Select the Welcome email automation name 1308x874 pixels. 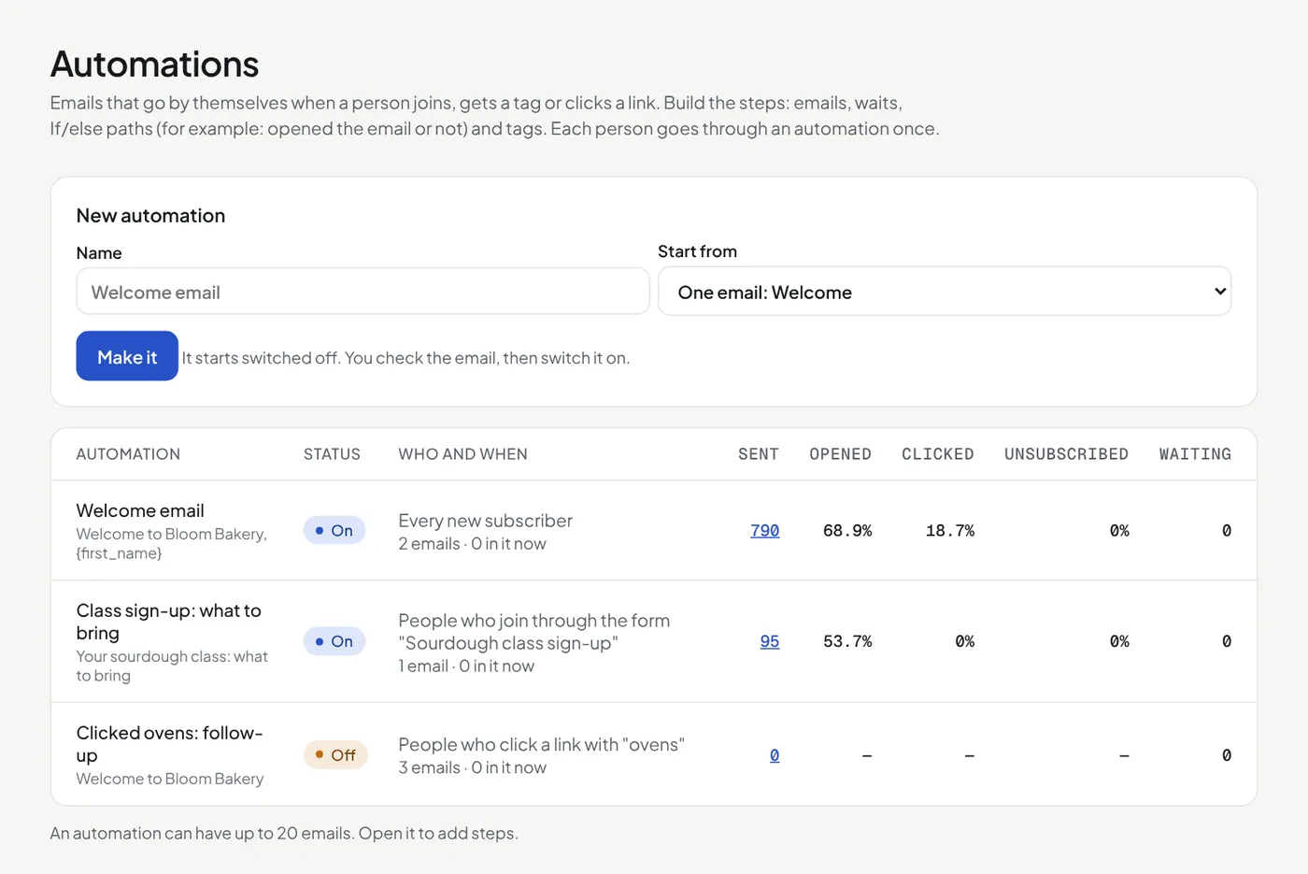tap(140, 510)
